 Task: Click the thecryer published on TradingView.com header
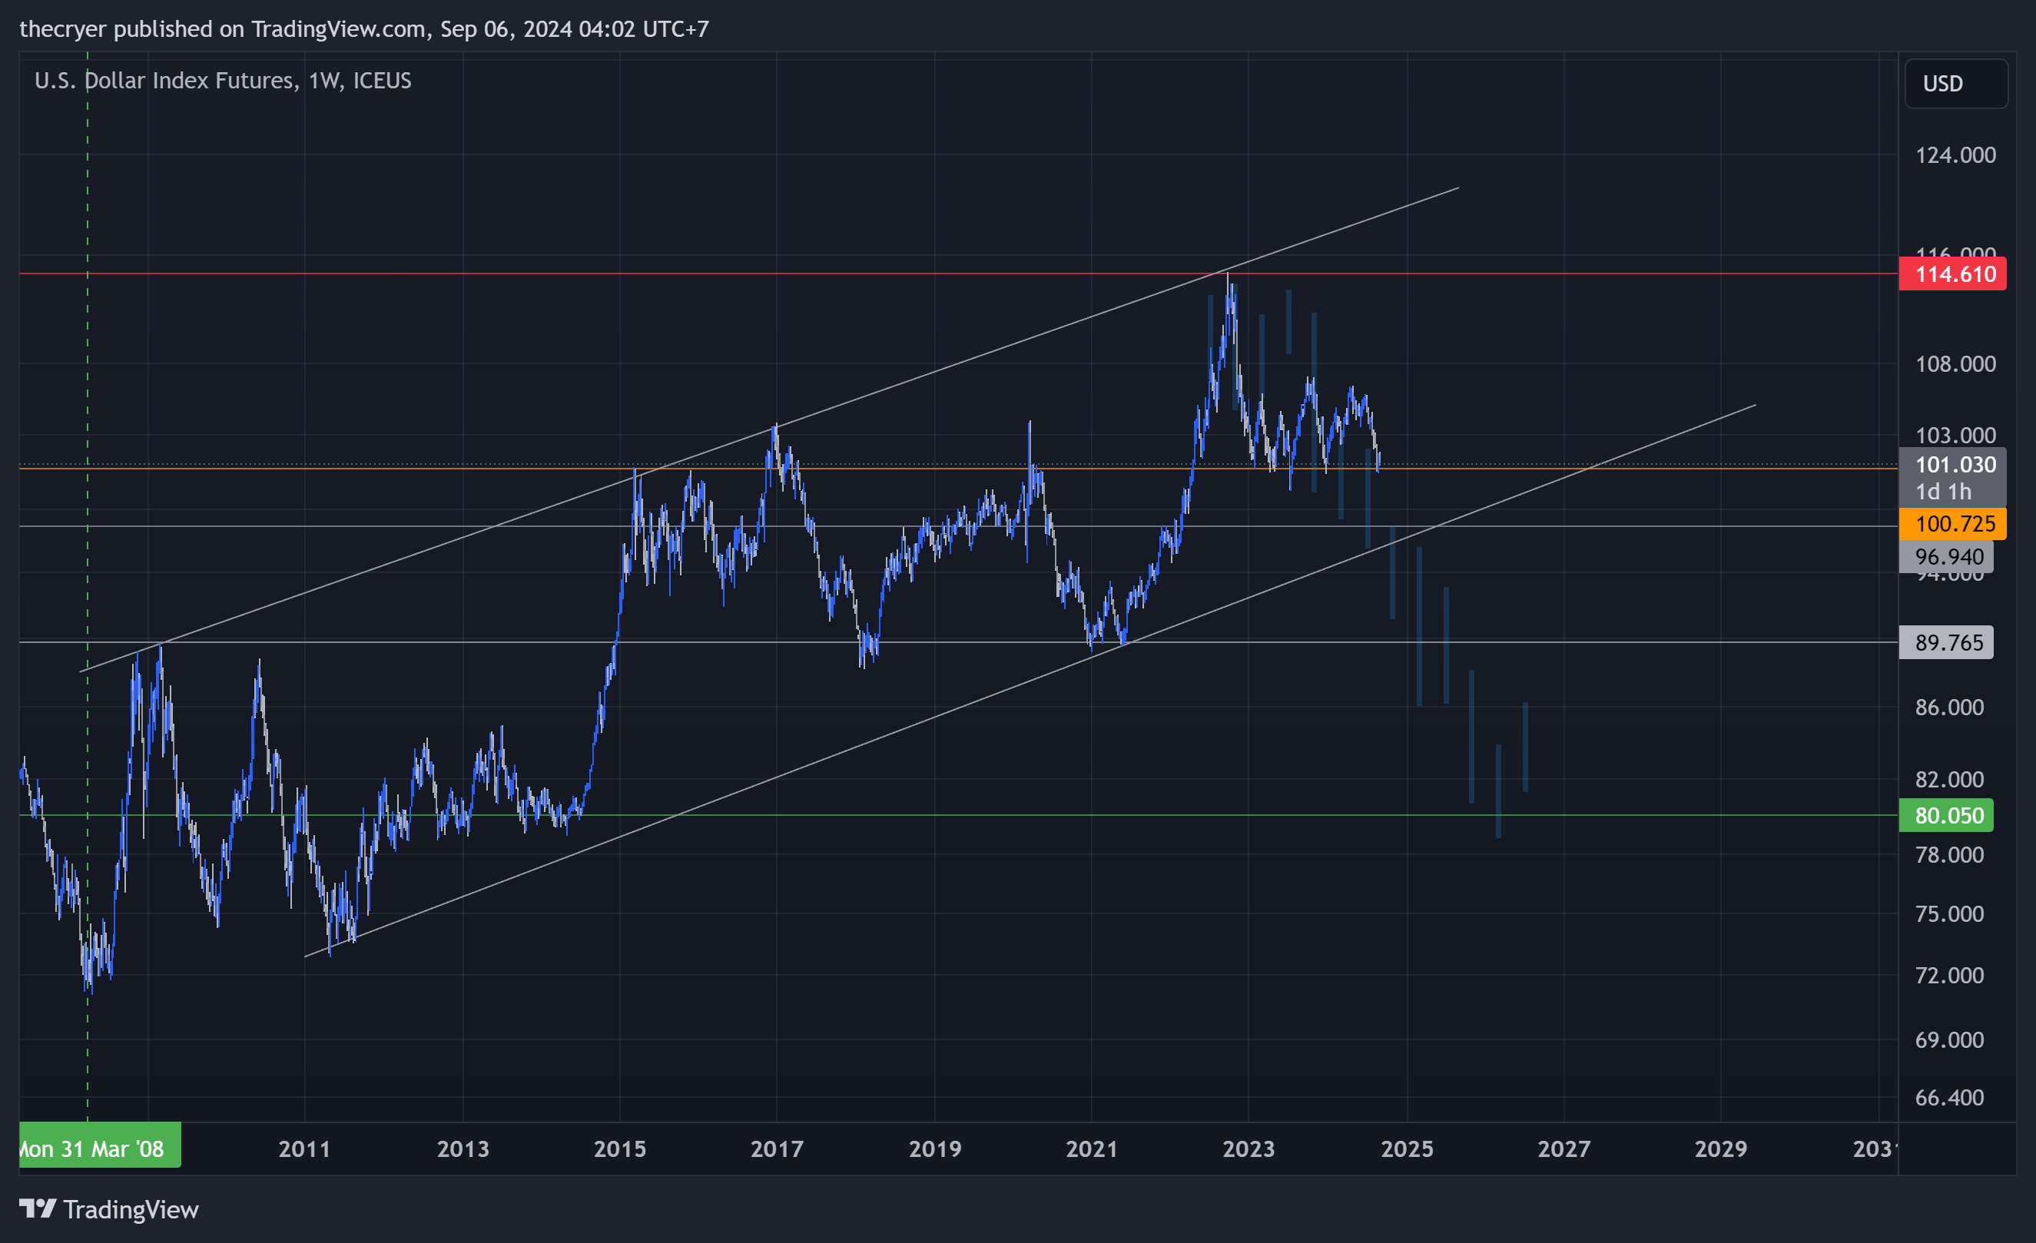click(x=363, y=29)
